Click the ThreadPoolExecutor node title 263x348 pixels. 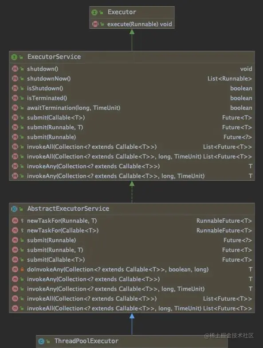point(86,341)
